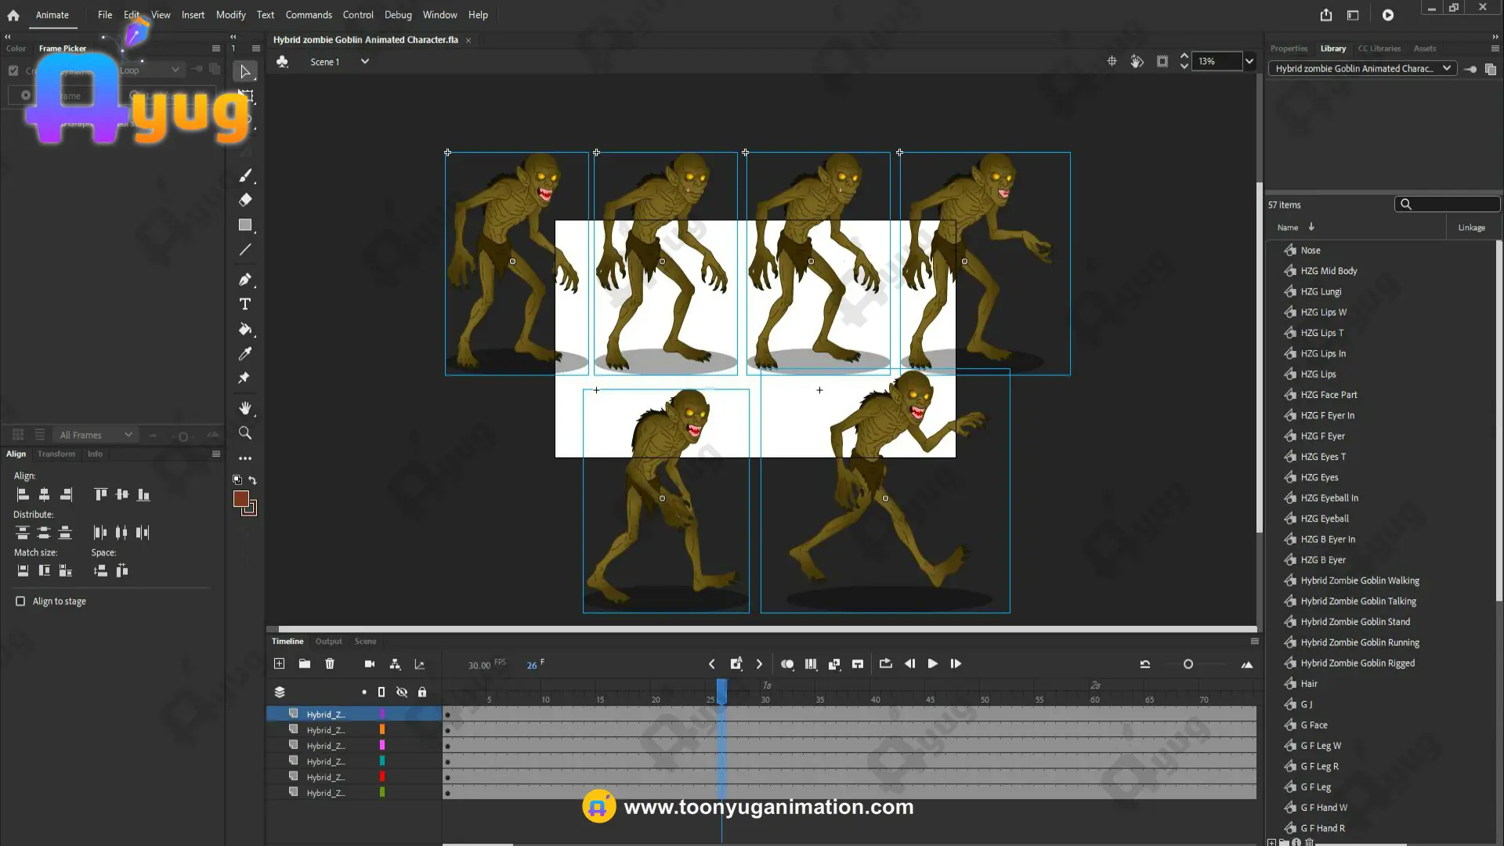The width and height of the screenshot is (1504, 846).
Task: Select the Eraser tool
Action: point(245,200)
